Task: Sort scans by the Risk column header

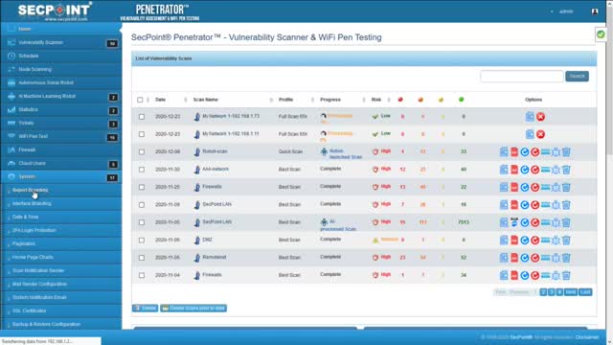Action: coord(376,100)
